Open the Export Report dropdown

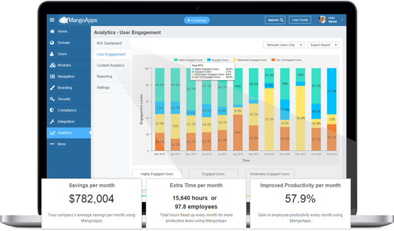coord(323,45)
